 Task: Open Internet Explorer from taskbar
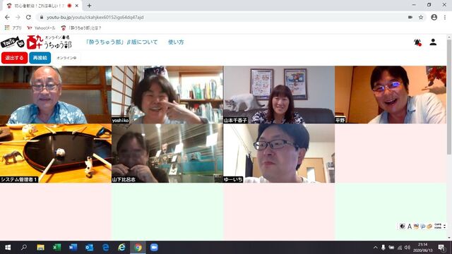coord(121,248)
